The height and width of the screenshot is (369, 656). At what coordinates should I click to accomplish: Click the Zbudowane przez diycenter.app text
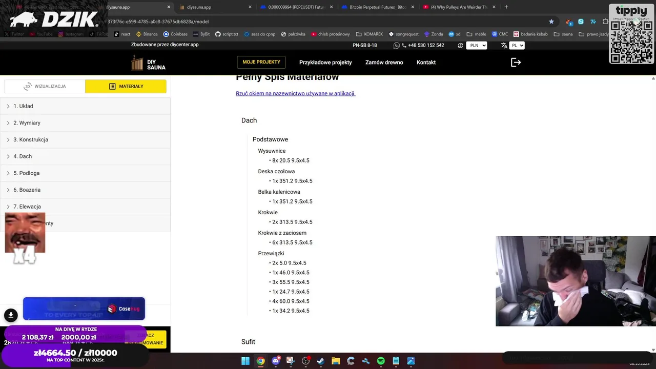165,45
